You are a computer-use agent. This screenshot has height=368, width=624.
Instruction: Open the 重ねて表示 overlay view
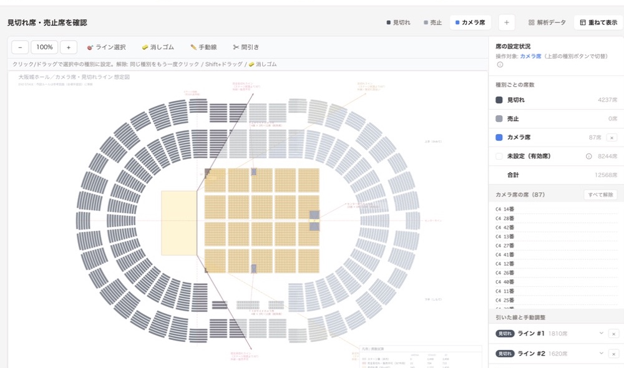598,22
